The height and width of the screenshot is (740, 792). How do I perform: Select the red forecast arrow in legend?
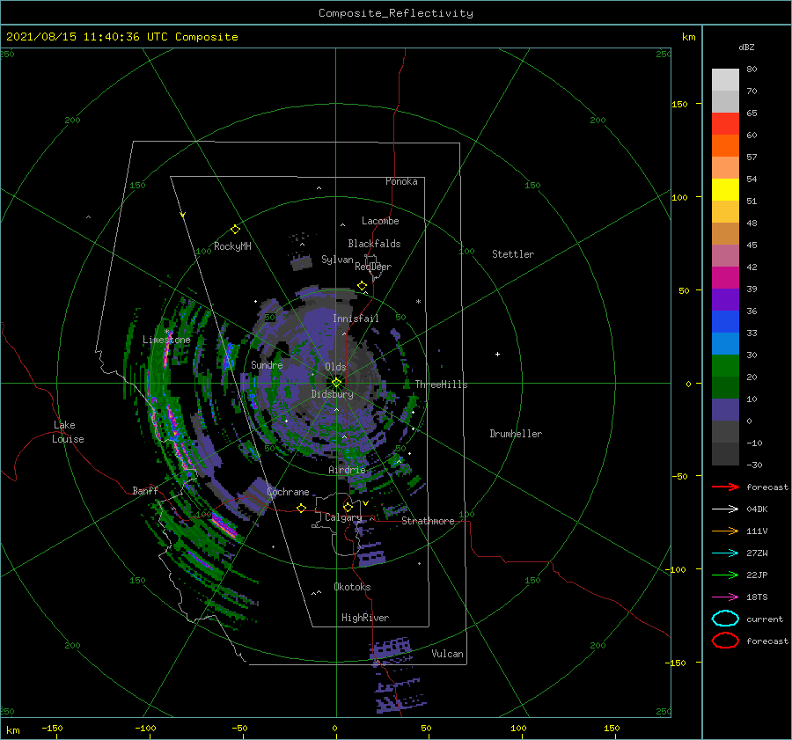click(725, 487)
